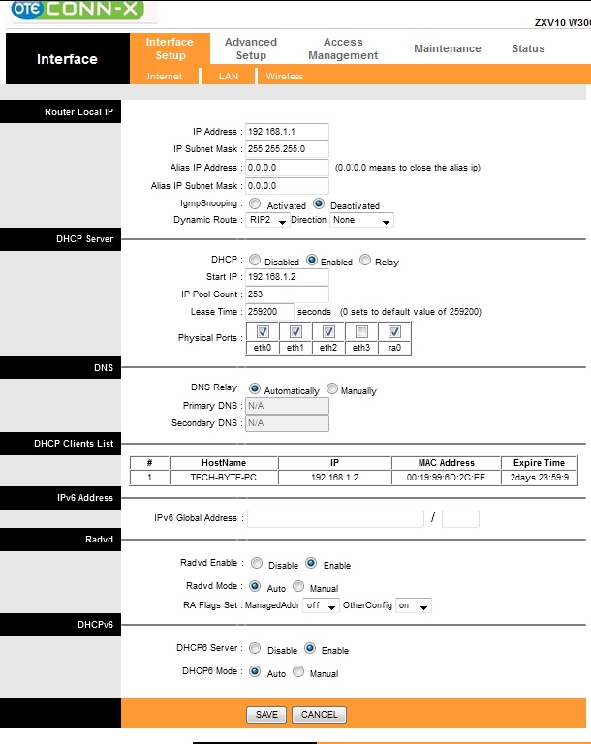This screenshot has width=591, height=744.
Task: Toggle the eth1 physical port checkbox
Action: (295, 331)
